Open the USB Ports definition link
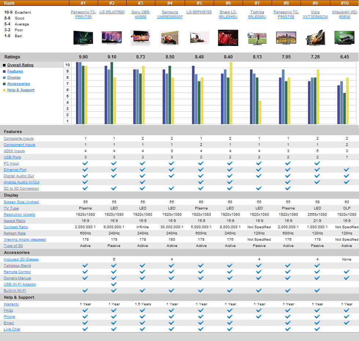 [x=12, y=157]
